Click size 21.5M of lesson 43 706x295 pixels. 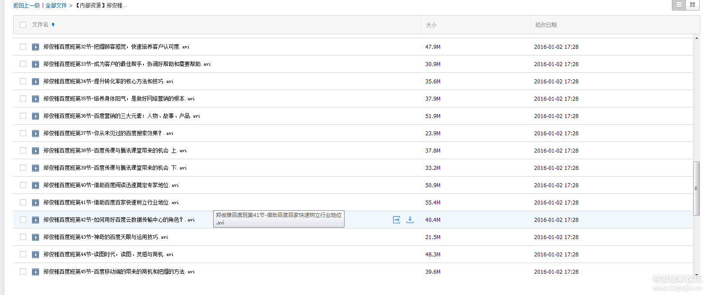point(433,237)
